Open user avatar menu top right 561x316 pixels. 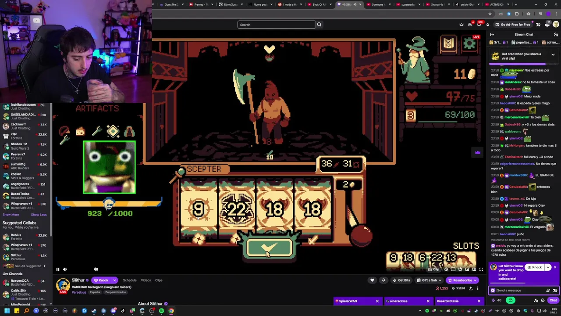(x=556, y=25)
